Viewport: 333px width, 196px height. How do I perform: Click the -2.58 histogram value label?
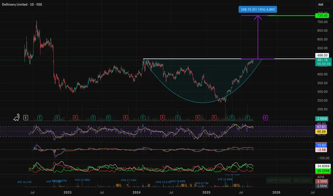point(321,150)
